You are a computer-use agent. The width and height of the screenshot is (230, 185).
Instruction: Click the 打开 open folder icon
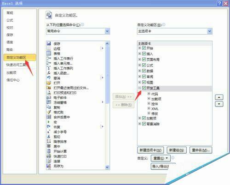[49, 83]
